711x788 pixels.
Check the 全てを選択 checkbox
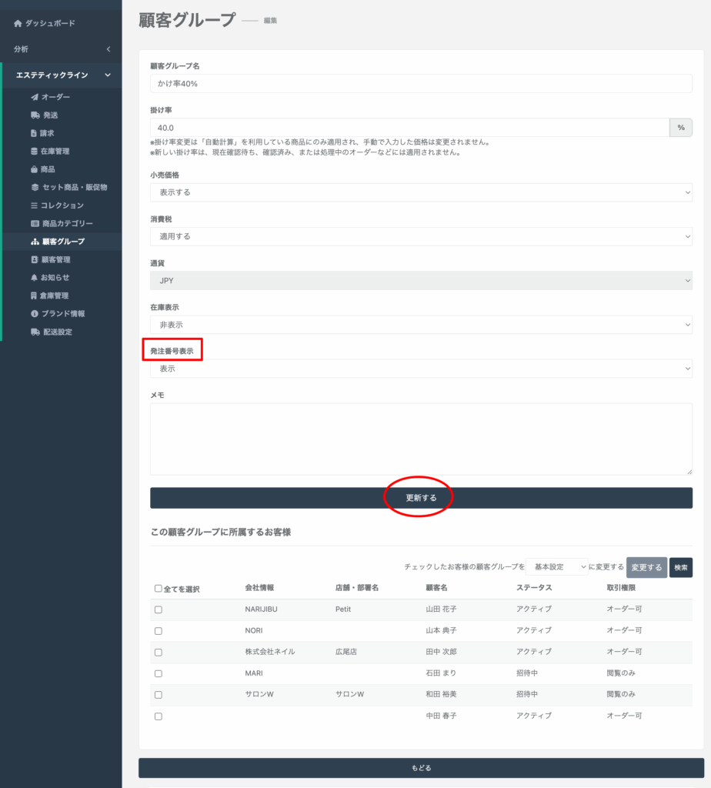tap(159, 589)
